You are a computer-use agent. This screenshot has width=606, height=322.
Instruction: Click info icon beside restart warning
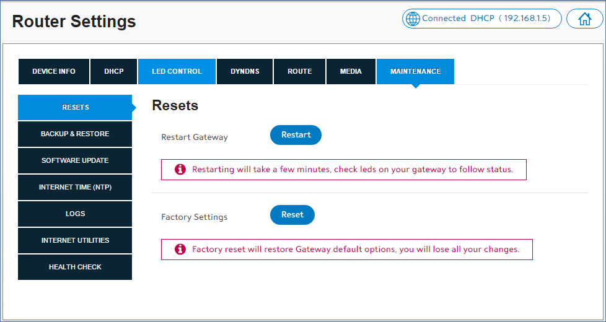click(x=180, y=169)
